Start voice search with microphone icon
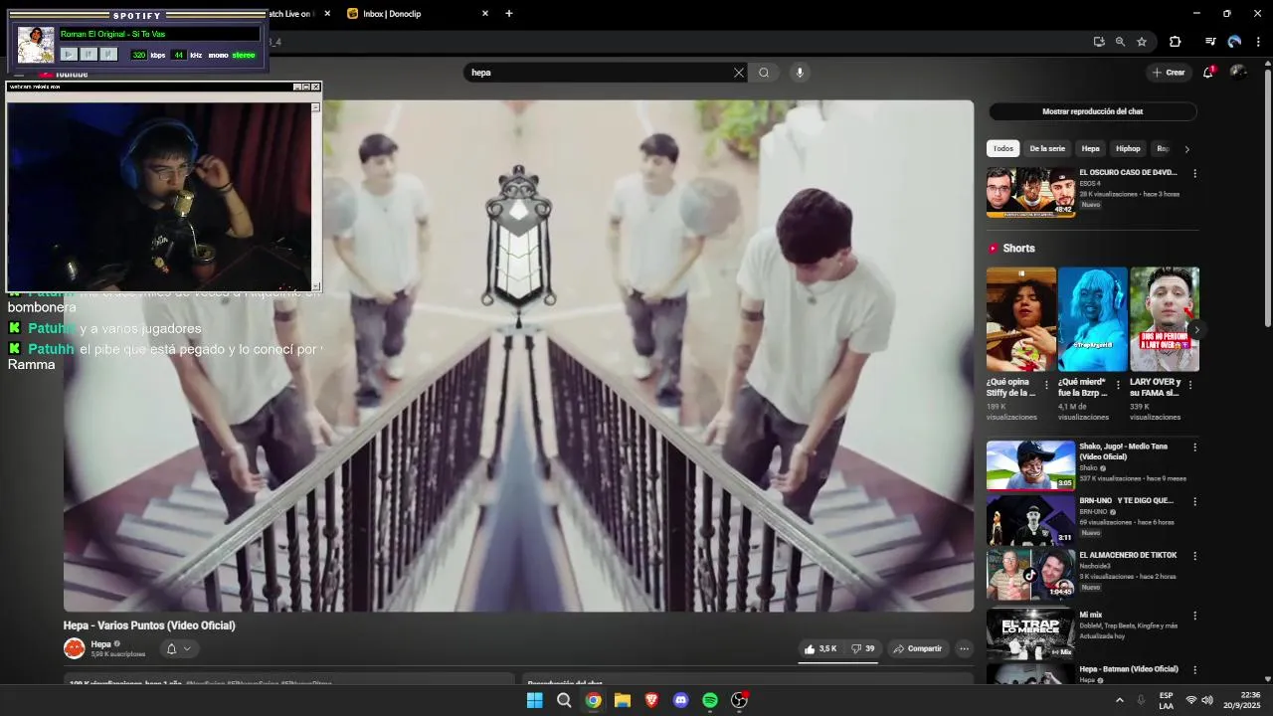 pyautogui.click(x=798, y=73)
